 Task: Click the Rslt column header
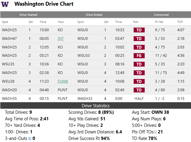tap(136, 22)
